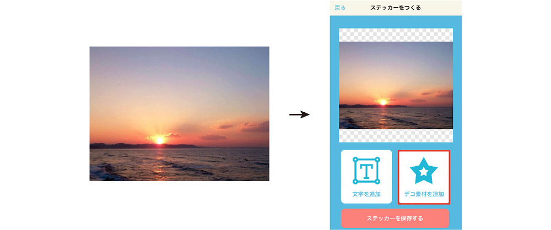This screenshot has width=551, height=230.
Task: Click the sun in the canvas photo
Action: pyautogui.click(x=383, y=102)
